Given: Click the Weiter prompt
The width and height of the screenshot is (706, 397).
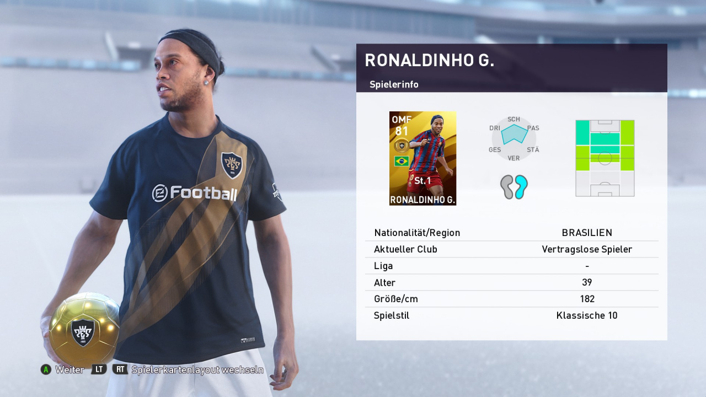Looking at the screenshot, I should point(69,369).
